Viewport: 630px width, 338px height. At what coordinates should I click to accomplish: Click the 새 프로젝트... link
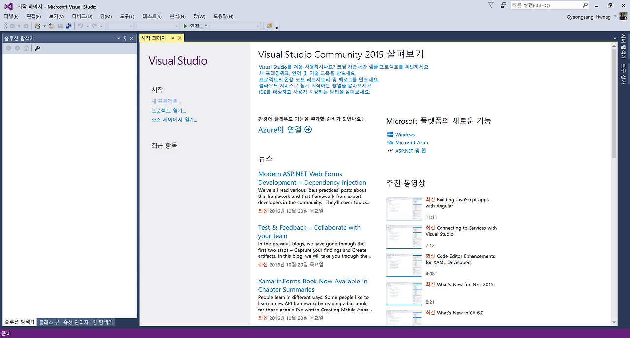(x=166, y=101)
